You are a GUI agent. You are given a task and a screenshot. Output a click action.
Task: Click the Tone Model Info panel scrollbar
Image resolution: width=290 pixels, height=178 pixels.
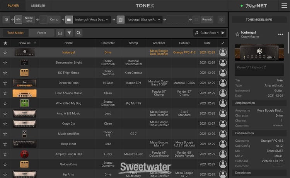click(288, 42)
